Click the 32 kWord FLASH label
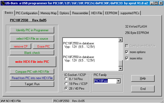164x103 pixels. click(x=136, y=26)
